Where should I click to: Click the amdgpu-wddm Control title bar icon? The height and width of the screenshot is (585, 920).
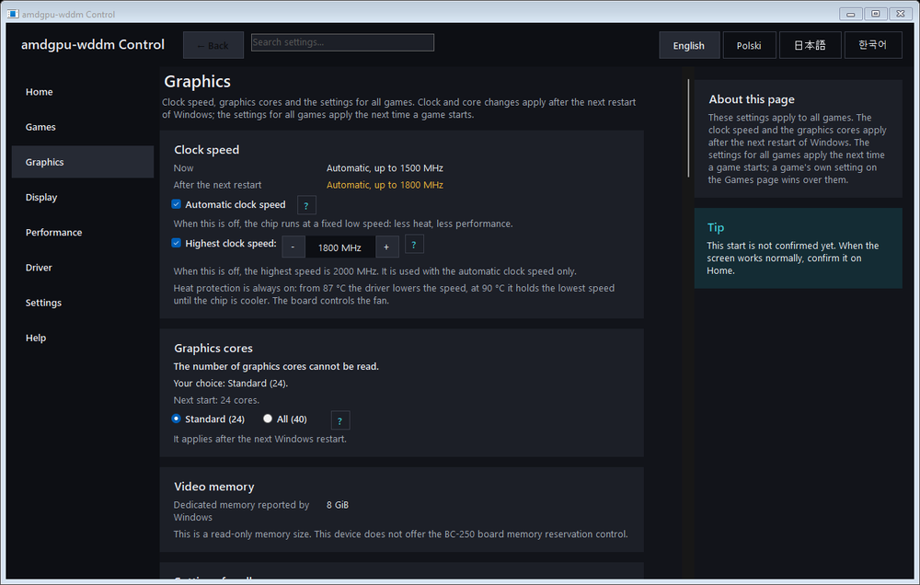13,14
